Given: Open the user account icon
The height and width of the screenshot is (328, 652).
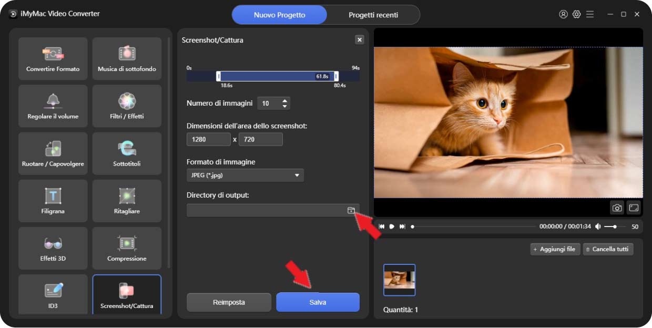Looking at the screenshot, I should (x=563, y=14).
